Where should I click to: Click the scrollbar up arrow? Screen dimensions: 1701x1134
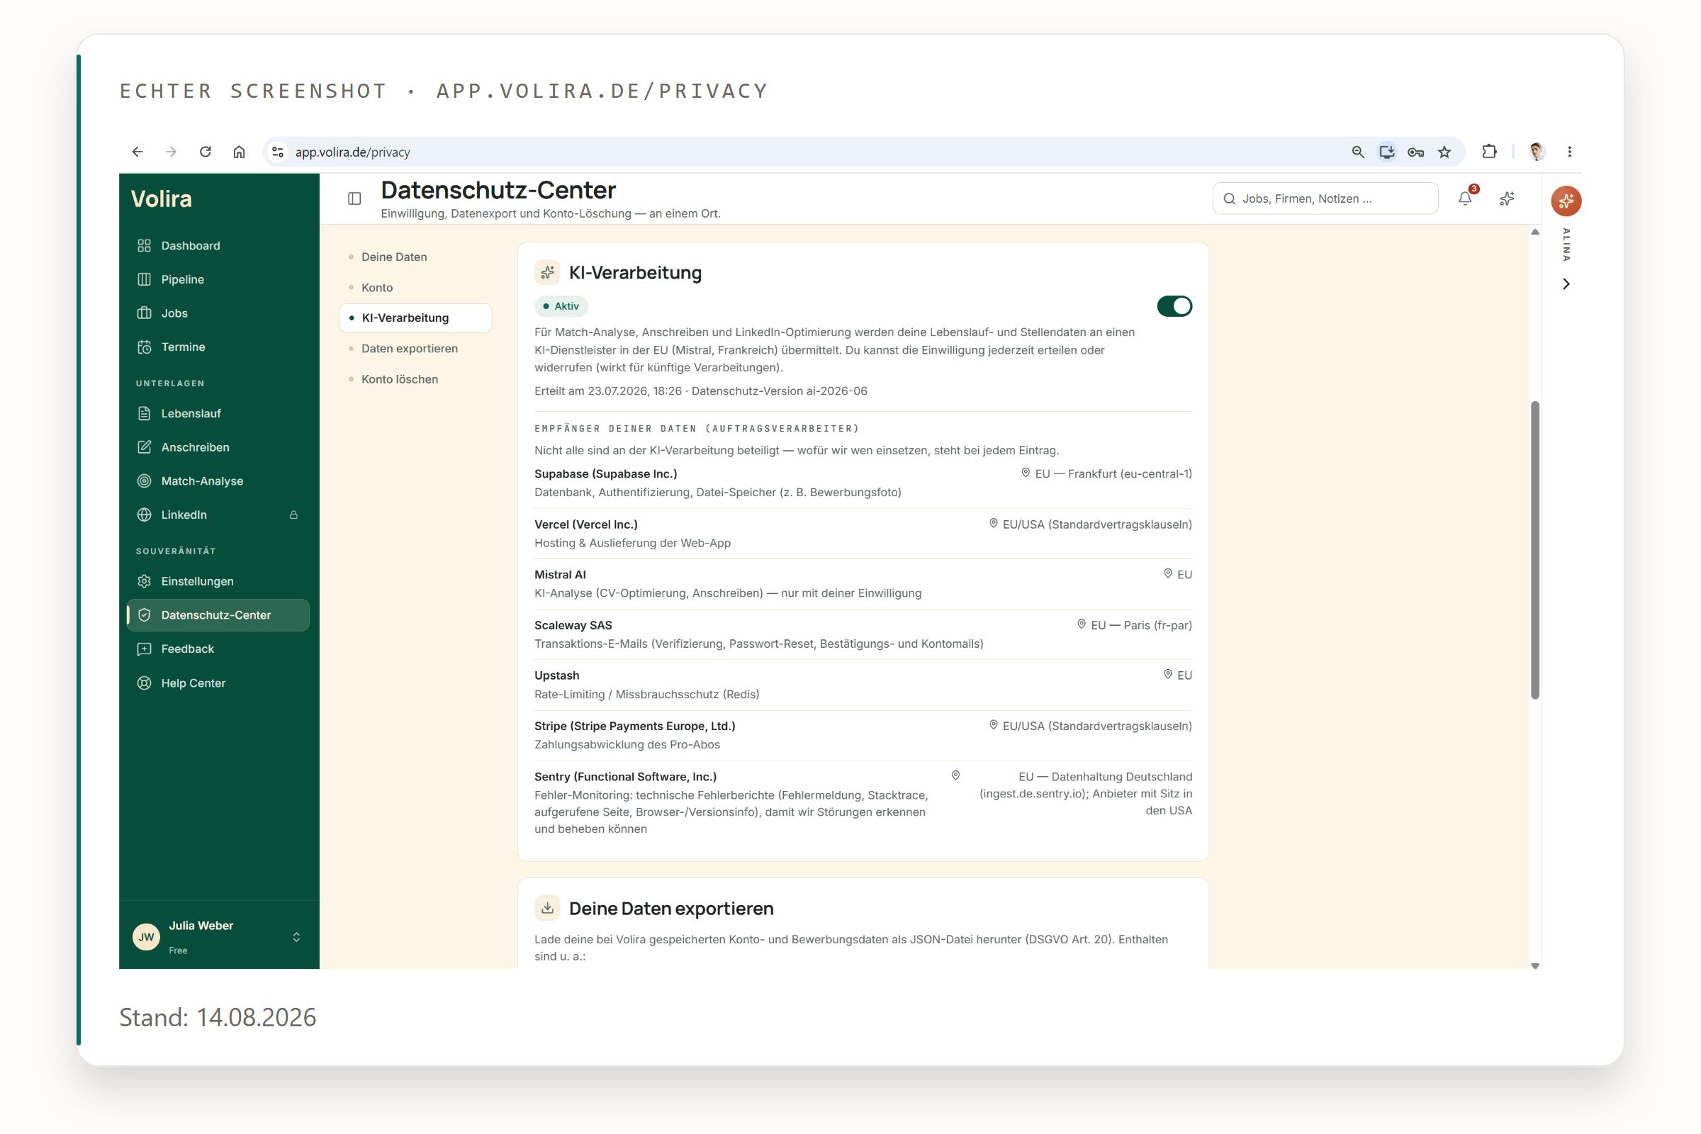[x=1534, y=232]
